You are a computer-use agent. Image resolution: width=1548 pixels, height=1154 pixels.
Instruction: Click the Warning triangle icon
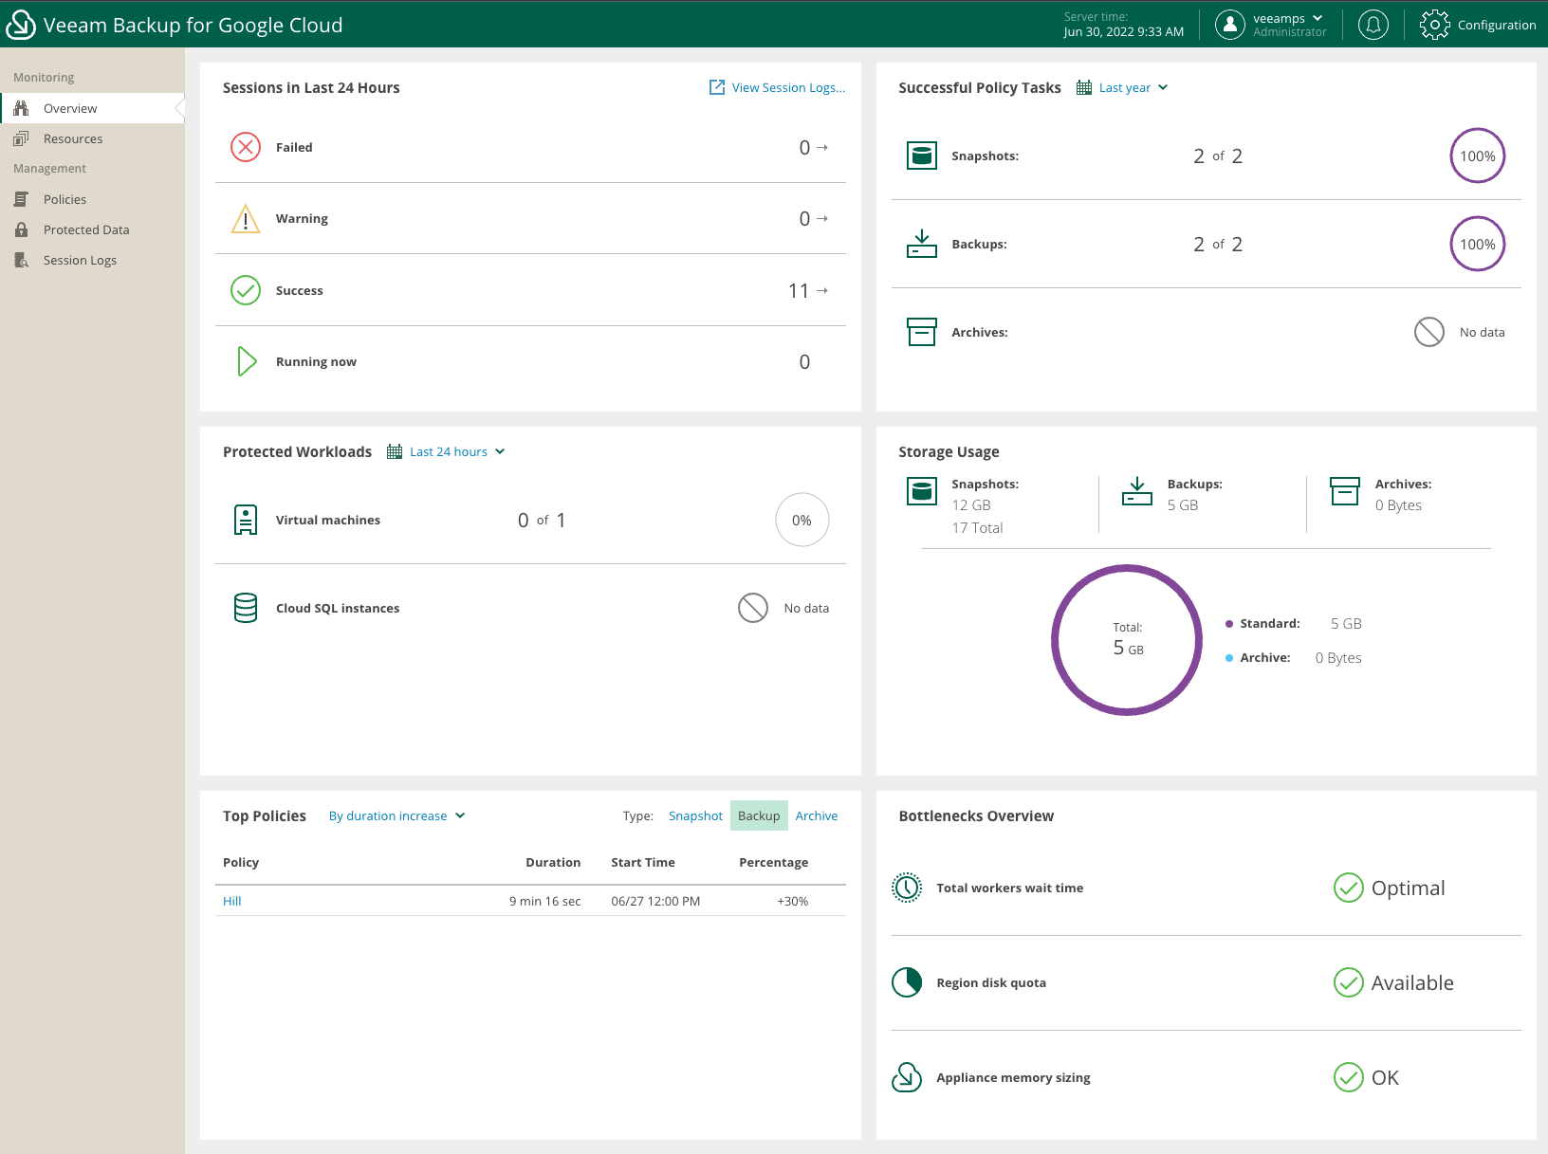pos(246,219)
